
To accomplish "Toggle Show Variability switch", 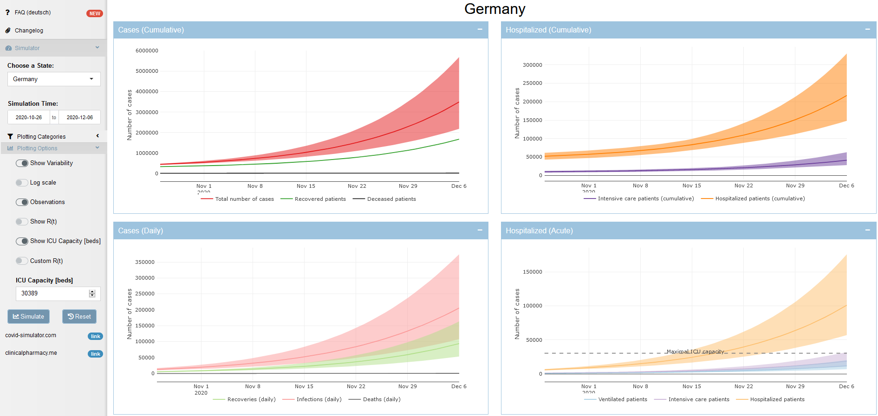I will click(22, 163).
